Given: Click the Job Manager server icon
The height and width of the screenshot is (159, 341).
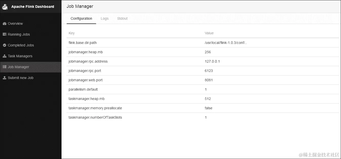Looking at the screenshot, I should pyautogui.click(x=4, y=67).
